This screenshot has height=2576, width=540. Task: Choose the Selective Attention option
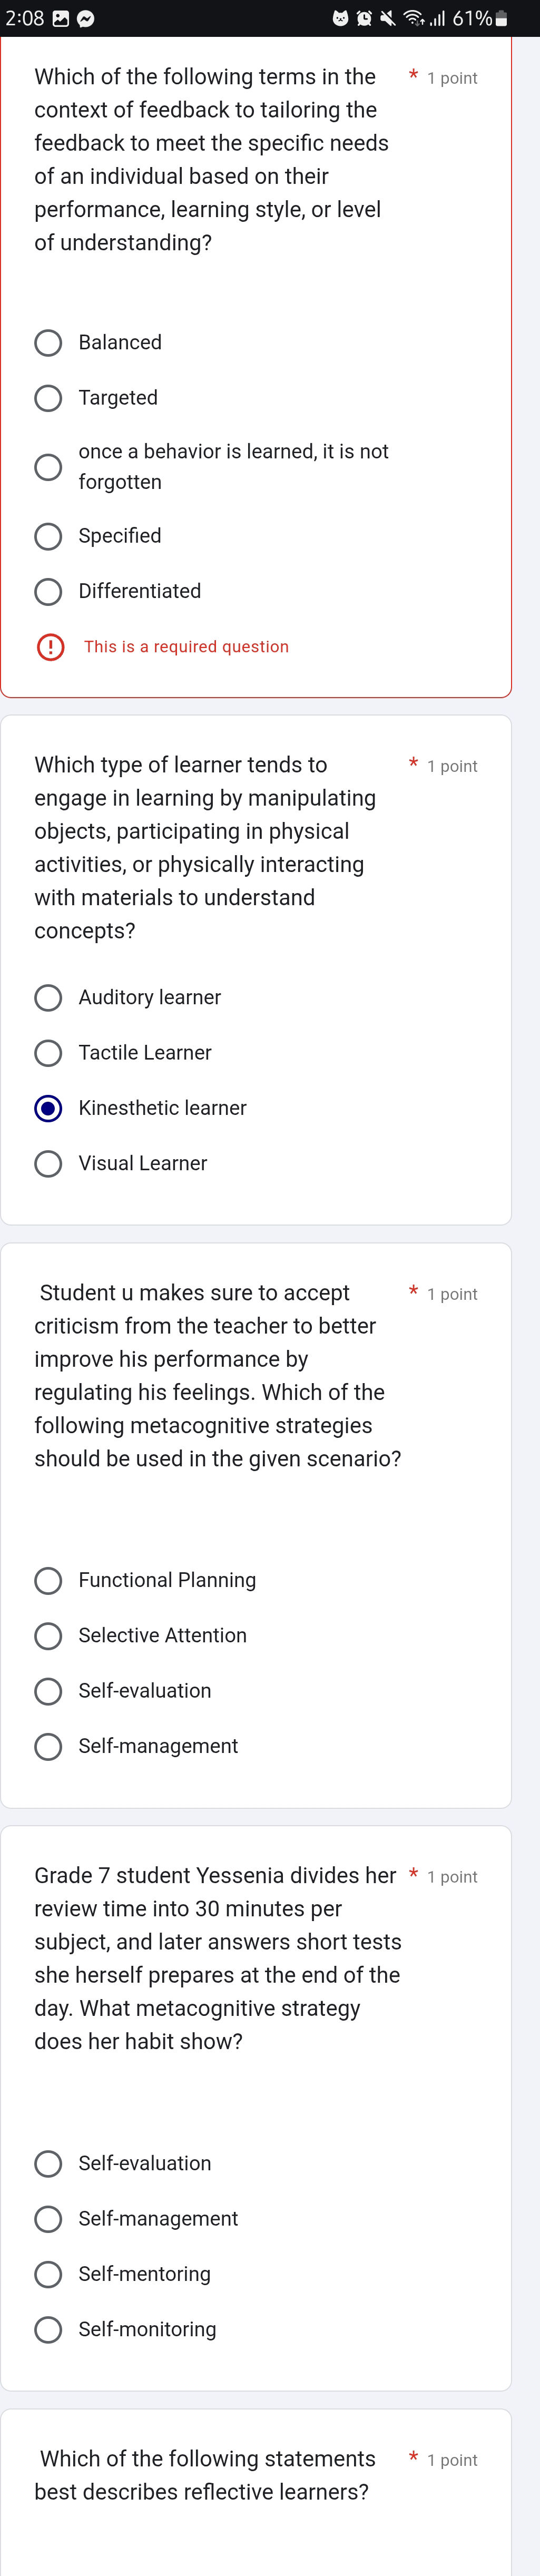click(48, 1636)
